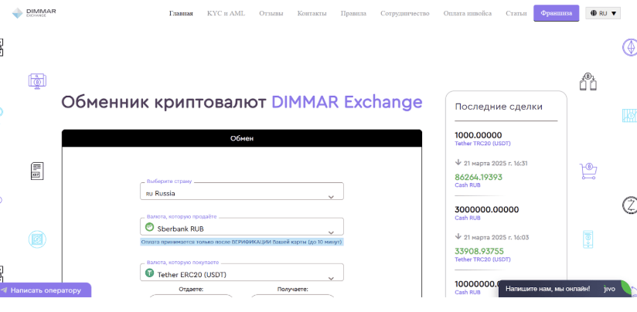The height and width of the screenshot is (312, 637).
Task: Click Написать оператору button
Action: 46,290
